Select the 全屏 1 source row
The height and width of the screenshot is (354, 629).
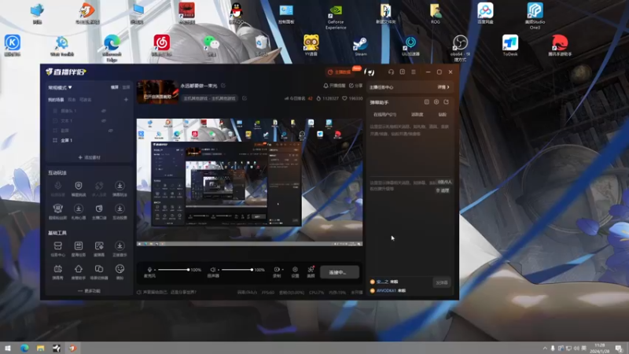click(x=89, y=141)
